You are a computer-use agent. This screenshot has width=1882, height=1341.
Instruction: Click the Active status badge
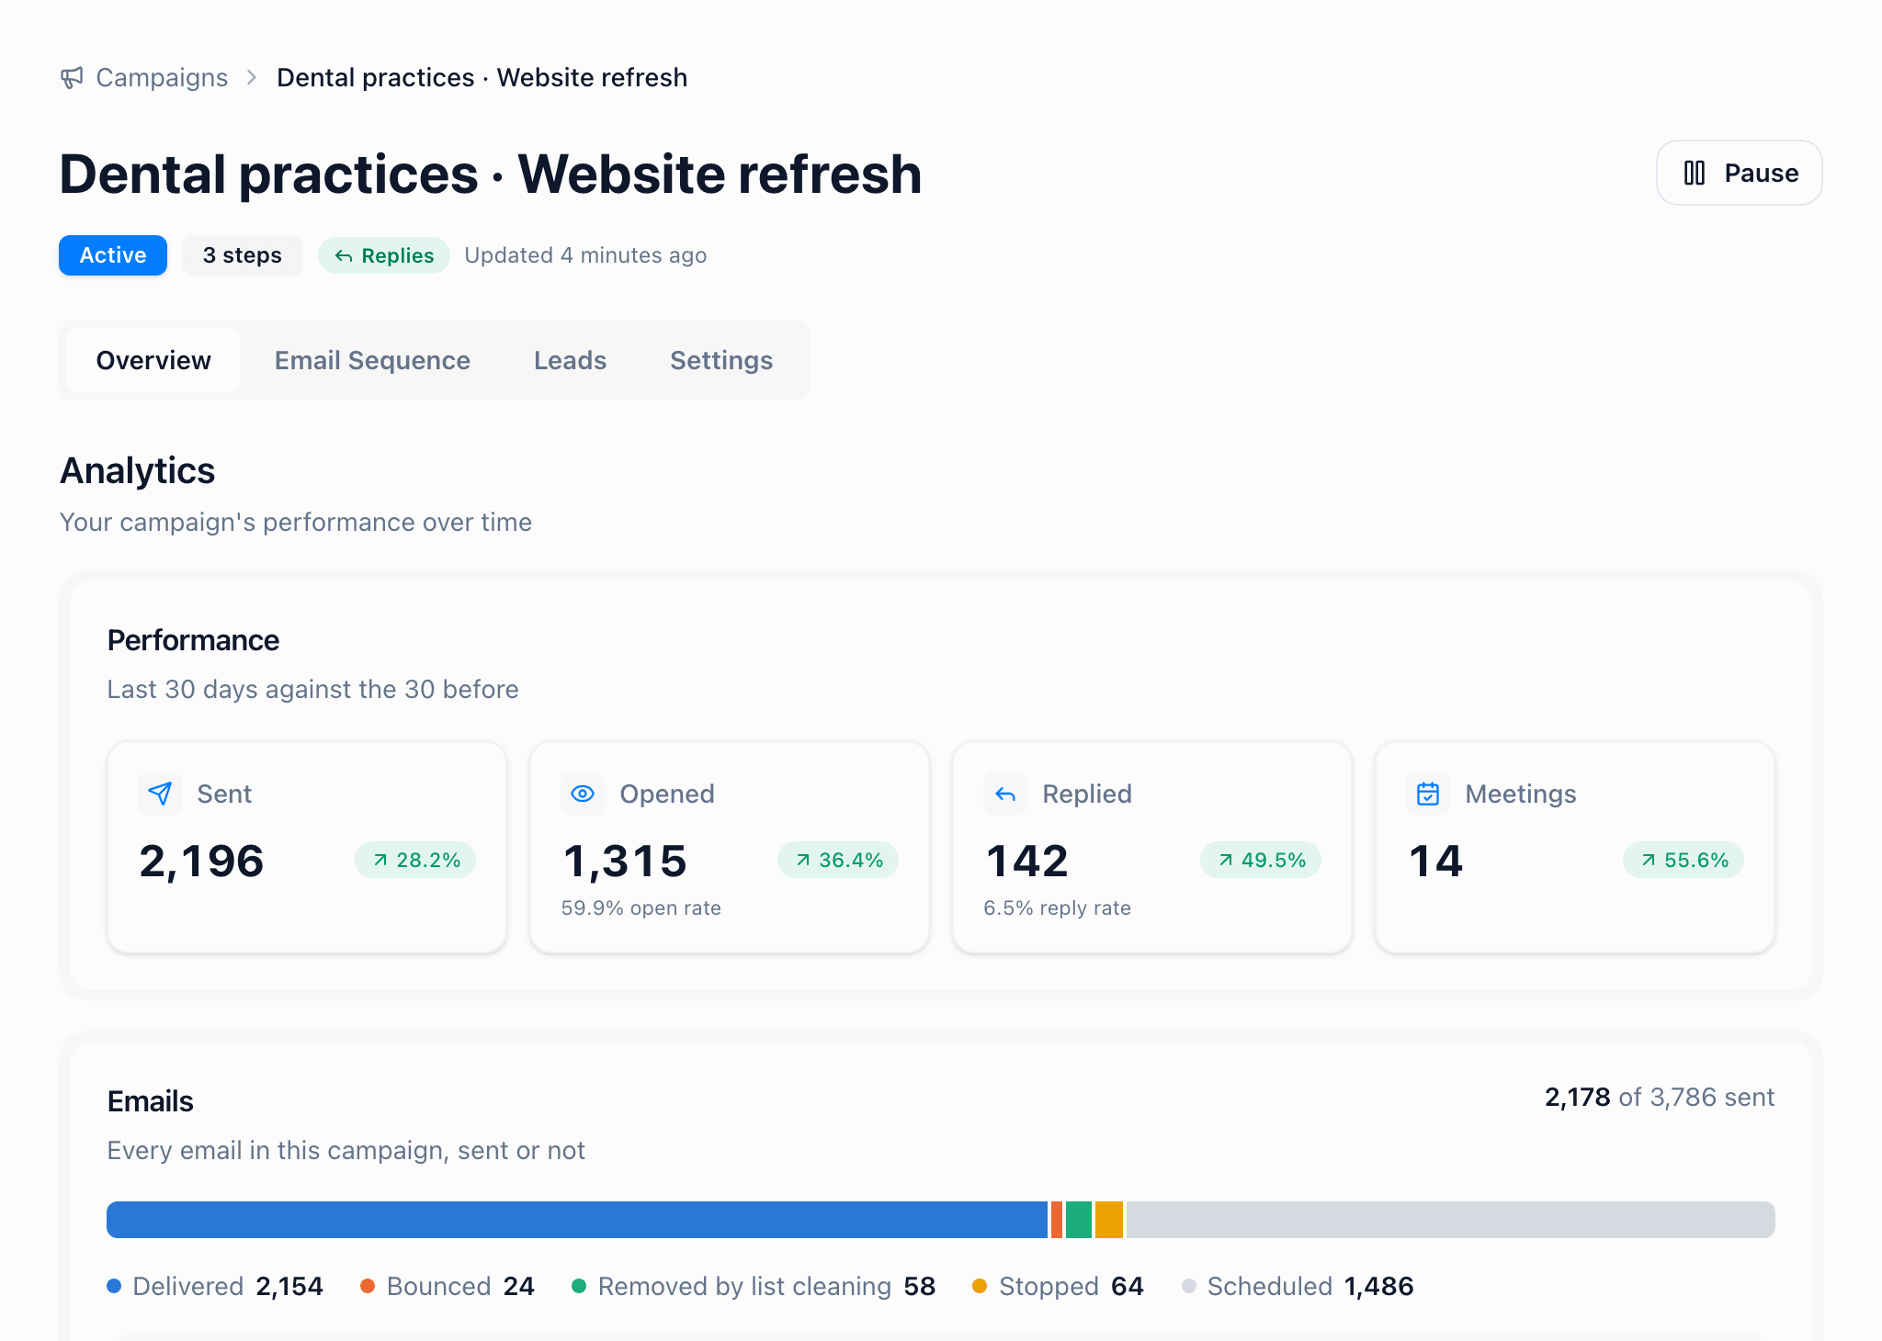click(x=113, y=255)
